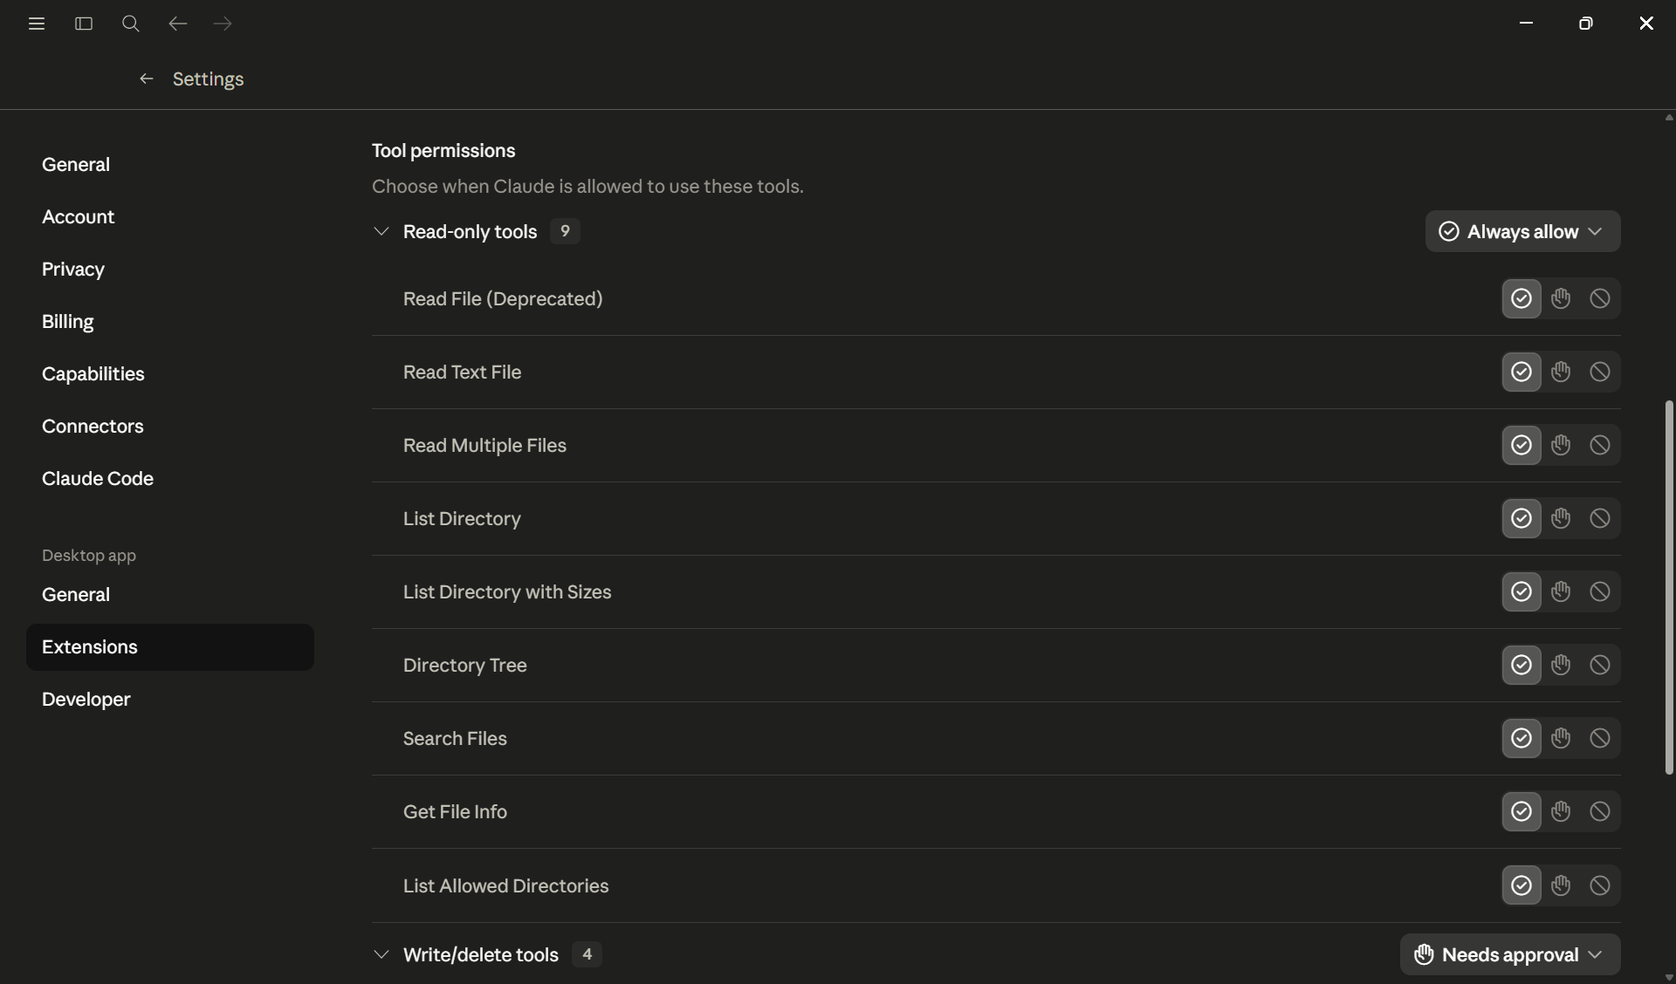
Task: Block the Search Files tool
Action: coord(1600,738)
